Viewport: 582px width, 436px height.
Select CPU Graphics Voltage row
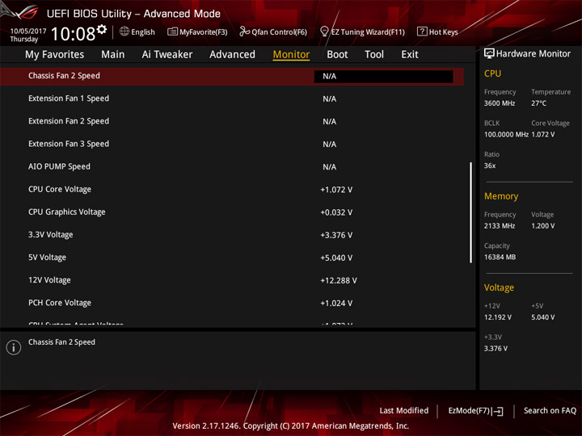pyautogui.click(x=232, y=212)
